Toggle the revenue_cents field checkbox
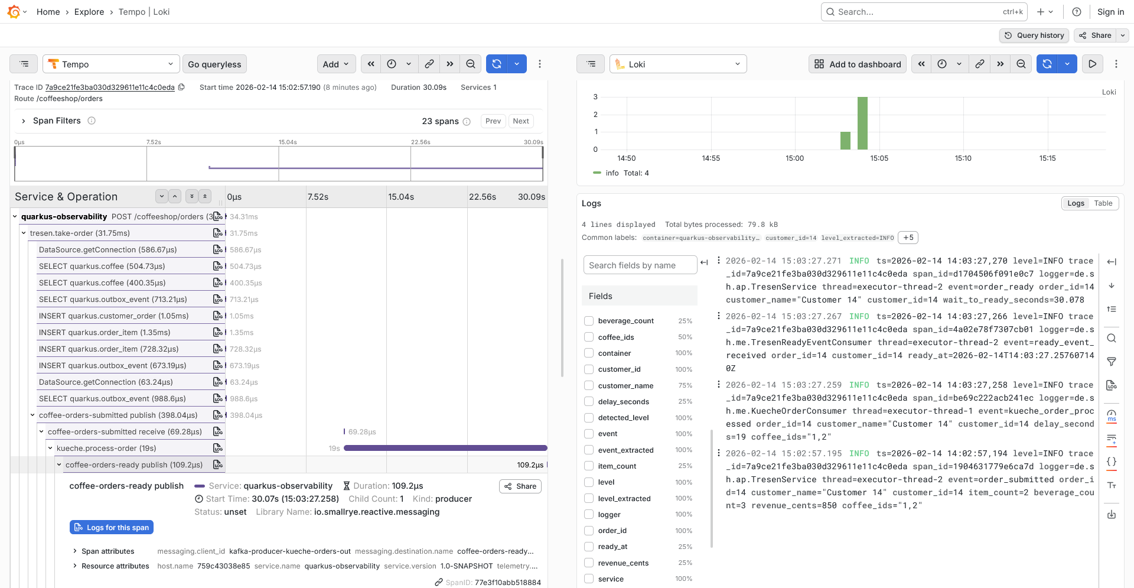1134x588 pixels. (x=588, y=563)
